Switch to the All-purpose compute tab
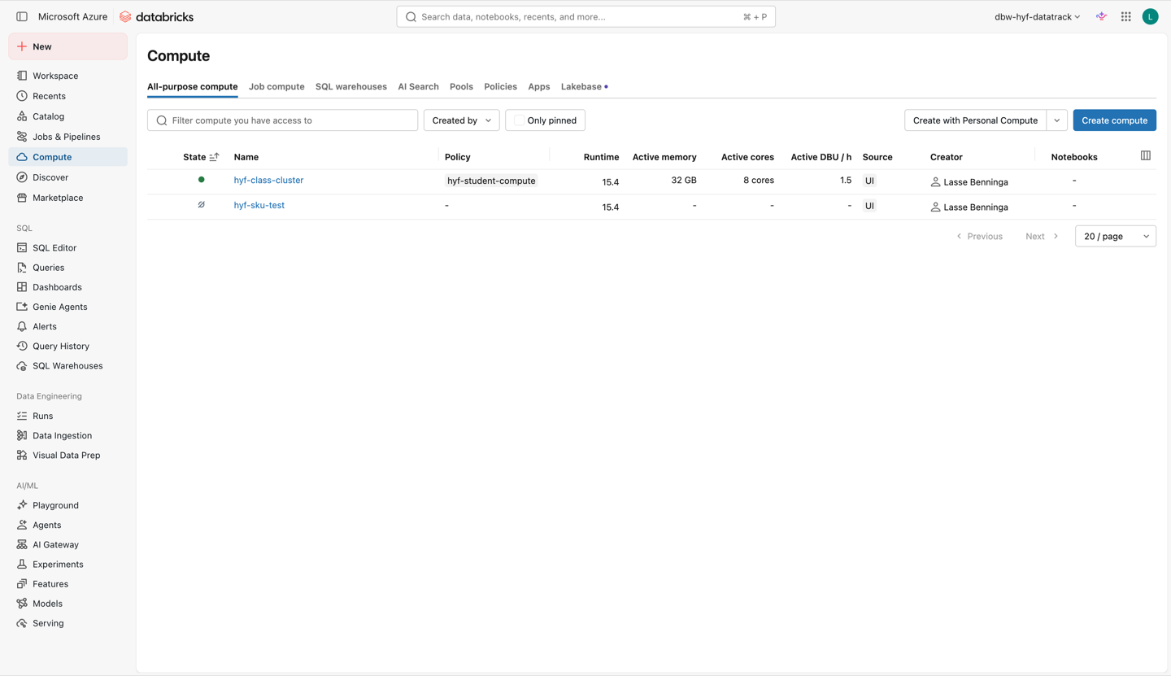The width and height of the screenshot is (1171, 676). coord(193,86)
